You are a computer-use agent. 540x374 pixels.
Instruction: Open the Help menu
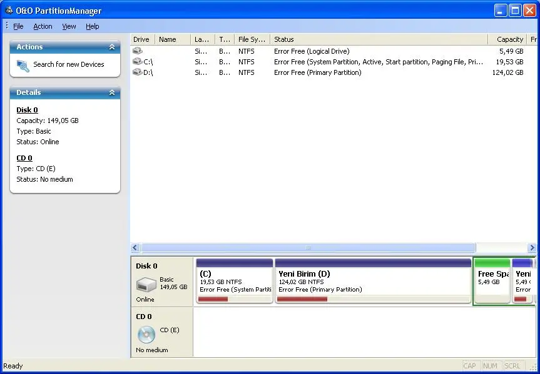(x=93, y=26)
